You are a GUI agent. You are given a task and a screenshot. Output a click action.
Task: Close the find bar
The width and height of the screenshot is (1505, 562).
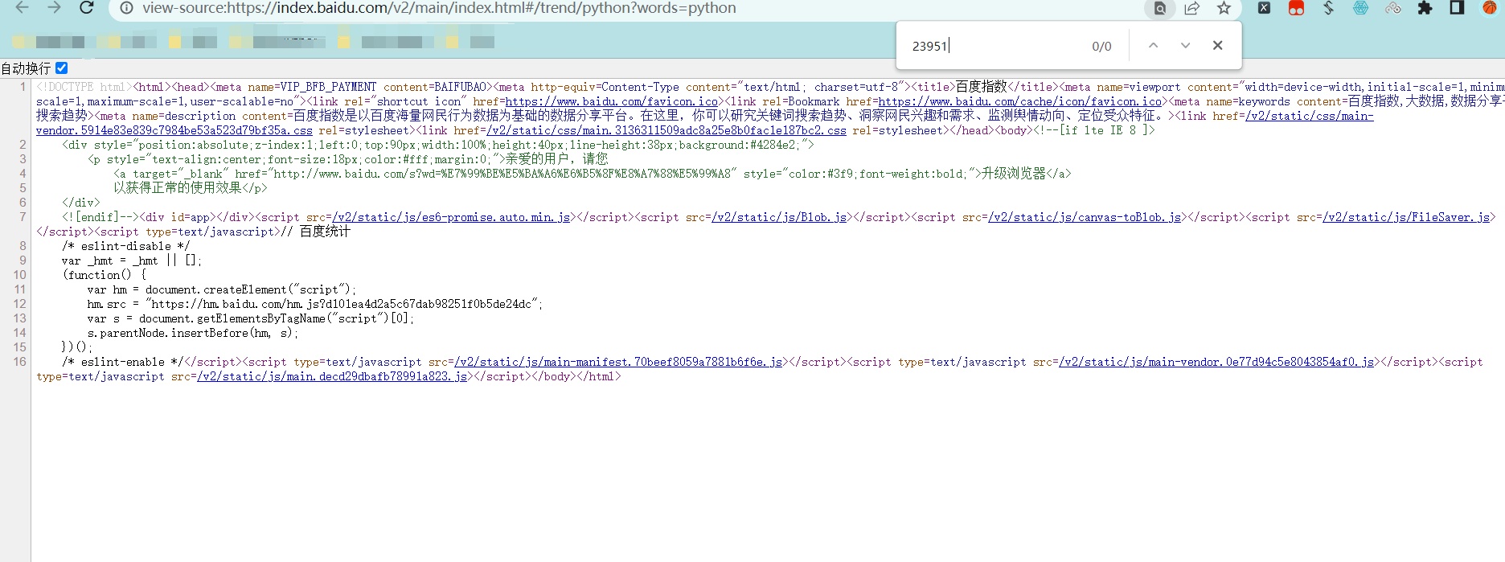click(x=1217, y=46)
